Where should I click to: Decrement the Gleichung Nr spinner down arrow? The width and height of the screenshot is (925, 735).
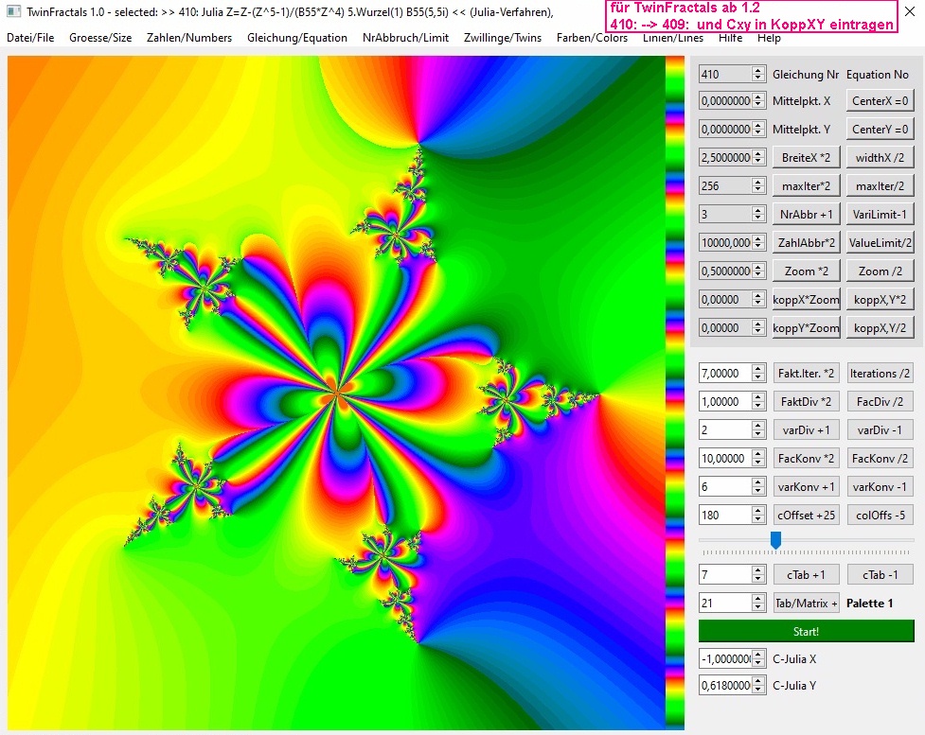(x=758, y=79)
